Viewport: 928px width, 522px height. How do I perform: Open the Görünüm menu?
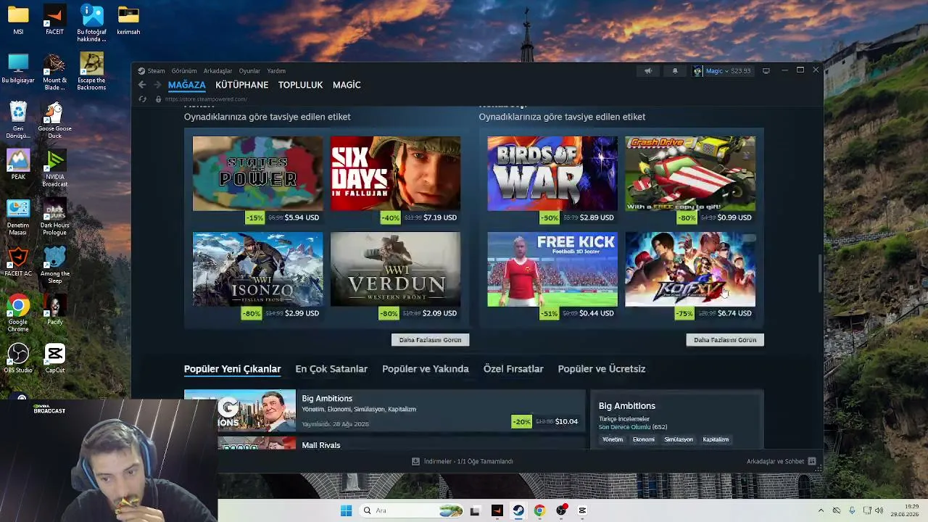[x=184, y=71]
